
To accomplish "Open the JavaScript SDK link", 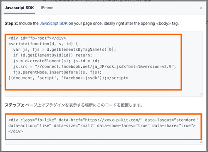I will (x=54, y=23).
